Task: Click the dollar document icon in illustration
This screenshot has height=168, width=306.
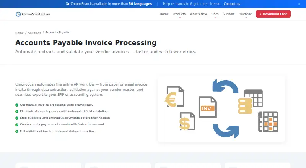Action: (187, 121)
